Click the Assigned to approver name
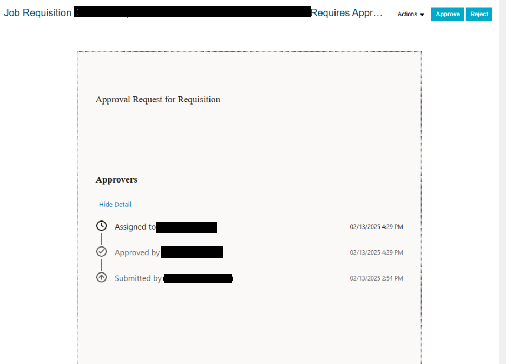 (x=187, y=227)
